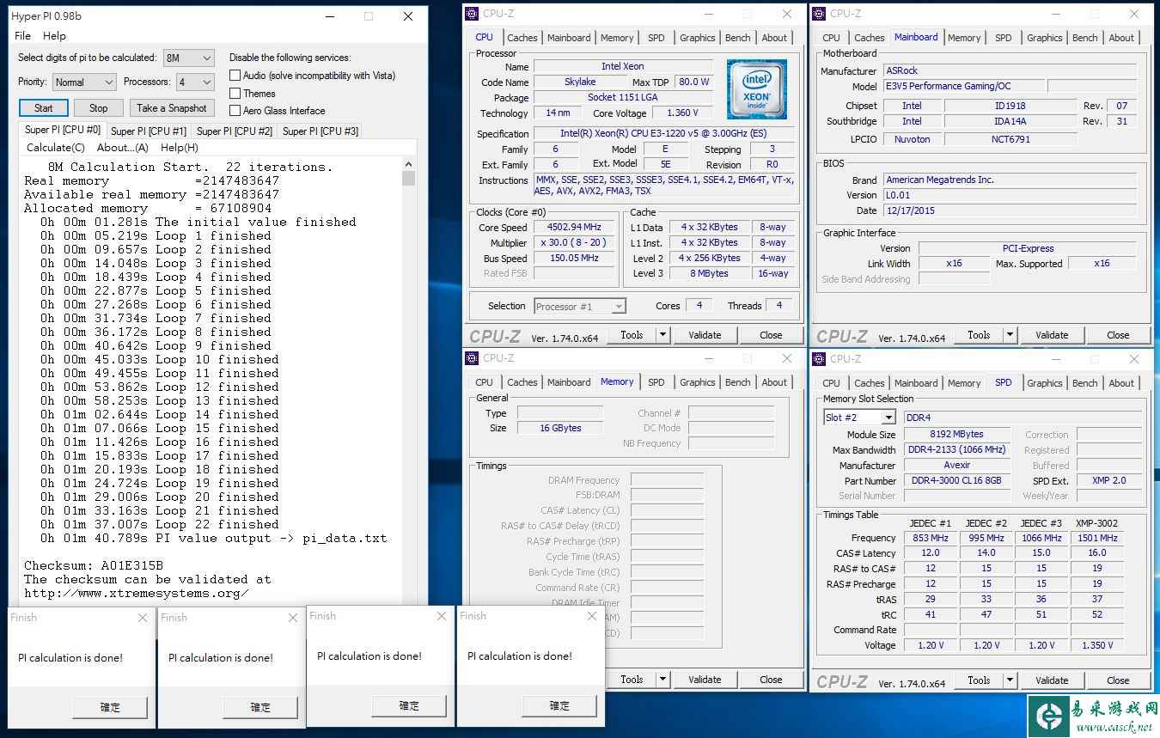Click the XMP-3002 frequency 1501 MHz cell
The width and height of the screenshot is (1160, 738).
click(x=1097, y=538)
